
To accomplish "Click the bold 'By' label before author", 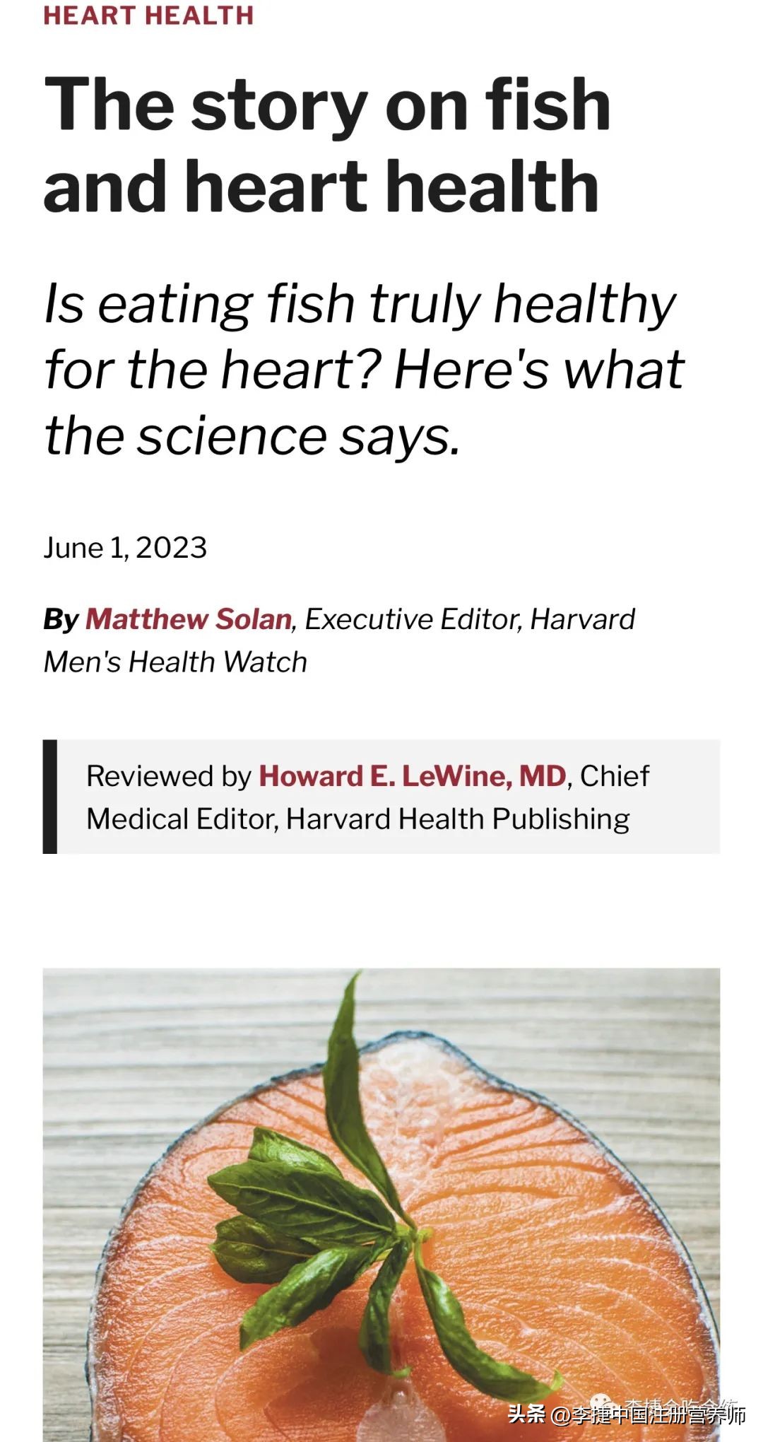I will point(61,619).
